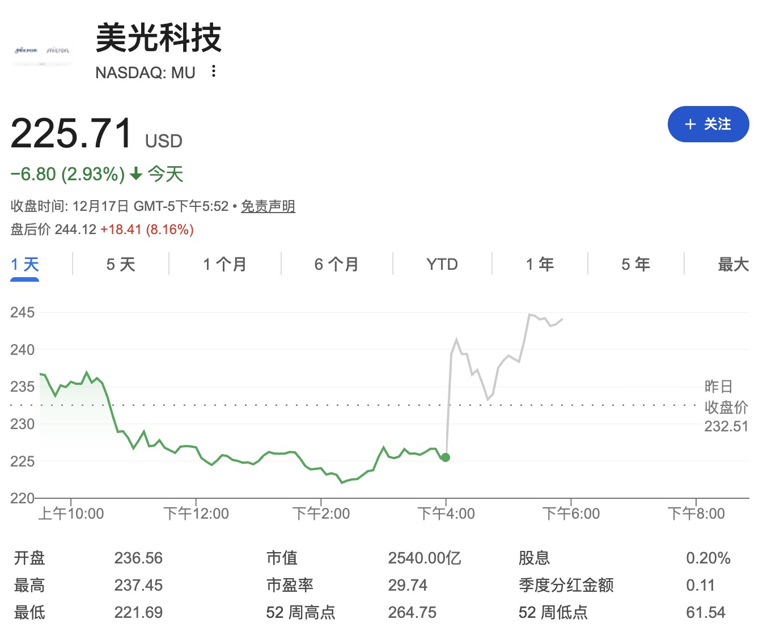Screen dimensions: 763x636
Task: Open the three-dot more options menu
Action: (213, 71)
